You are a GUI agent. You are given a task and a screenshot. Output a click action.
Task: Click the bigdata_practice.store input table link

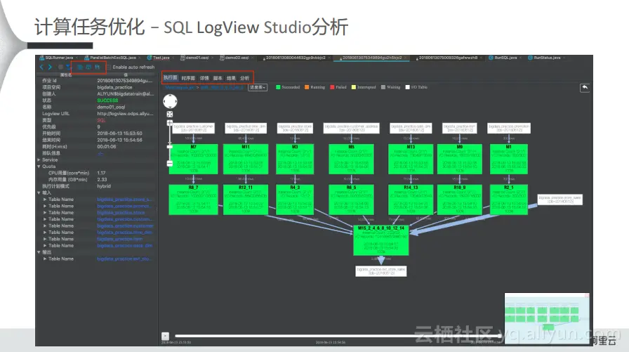point(121,213)
